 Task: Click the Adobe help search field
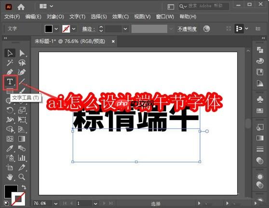coord(203,6)
